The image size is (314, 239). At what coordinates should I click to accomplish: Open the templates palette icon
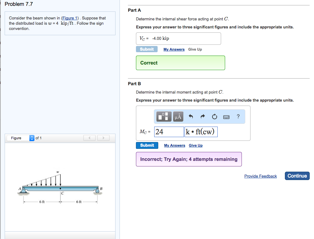click(x=164, y=116)
